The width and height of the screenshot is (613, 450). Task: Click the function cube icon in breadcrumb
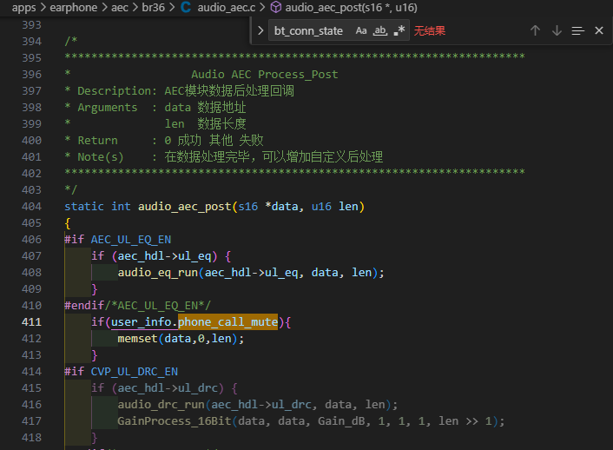click(x=276, y=8)
